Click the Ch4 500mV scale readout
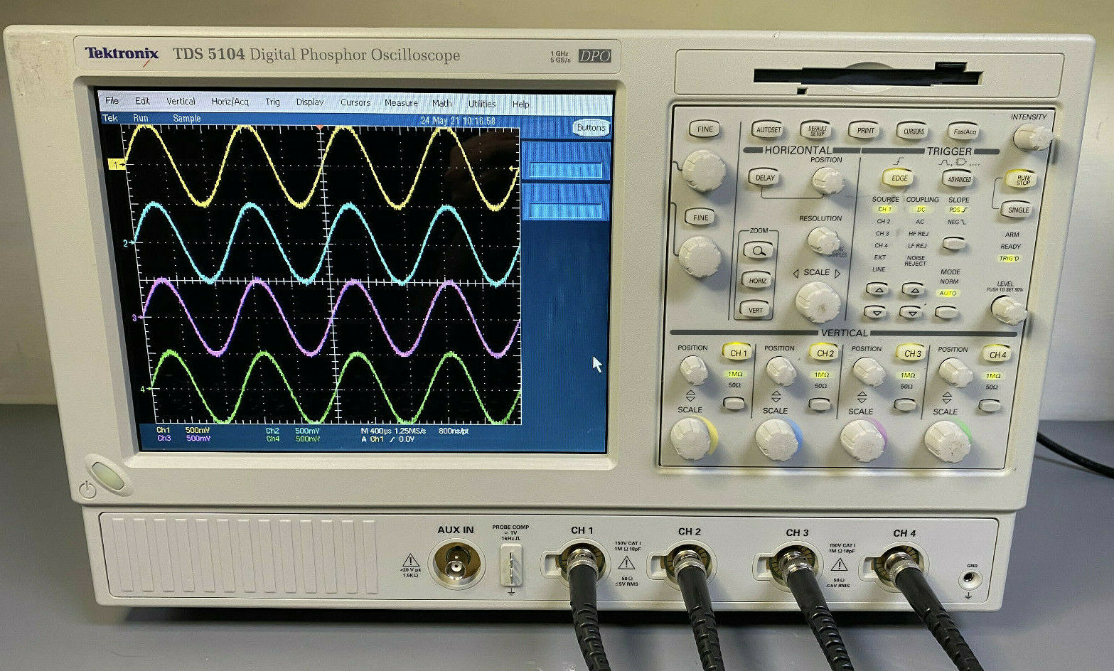This screenshot has width=1114, height=671. coord(293,439)
